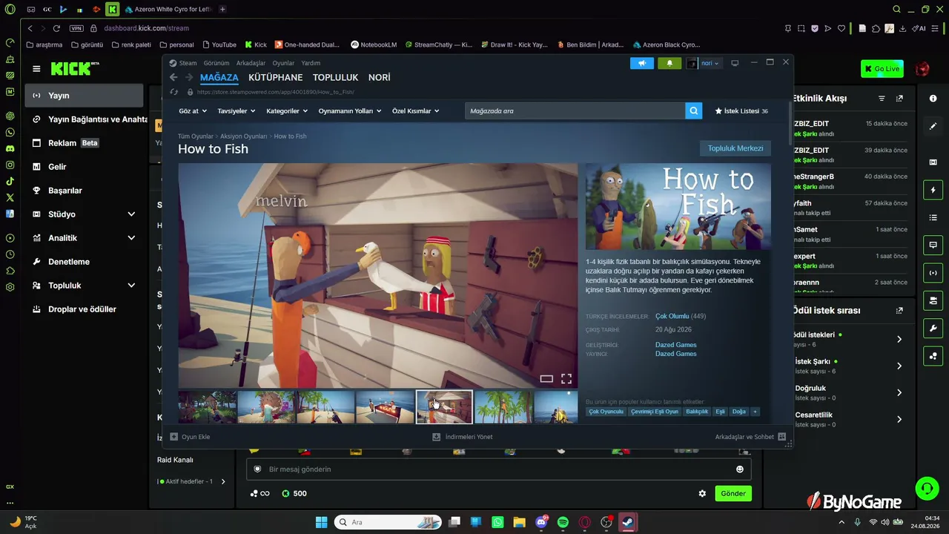
Task: Click the green support headset button
Action: coord(927,488)
